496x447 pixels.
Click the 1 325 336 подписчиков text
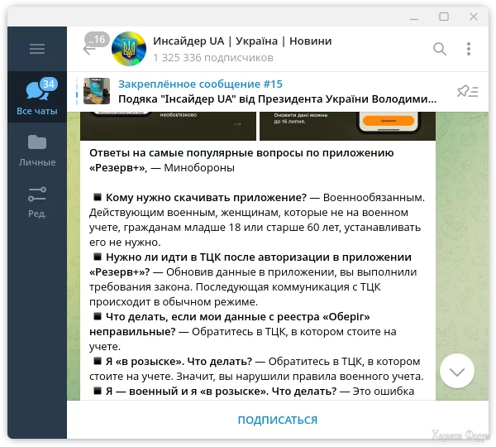(x=213, y=58)
